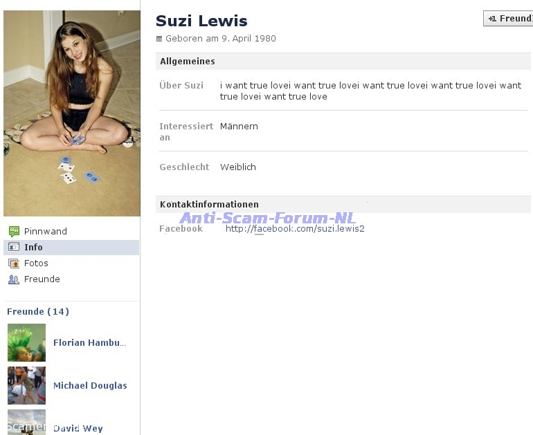The image size is (533, 435).
Task: Click the Freunde (14) heading link
Action: (x=38, y=312)
